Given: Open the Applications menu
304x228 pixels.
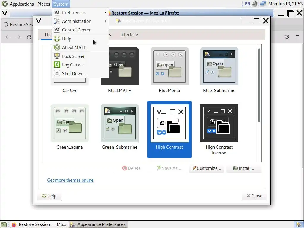Looking at the screenshot, I should (x=22, y=4).
